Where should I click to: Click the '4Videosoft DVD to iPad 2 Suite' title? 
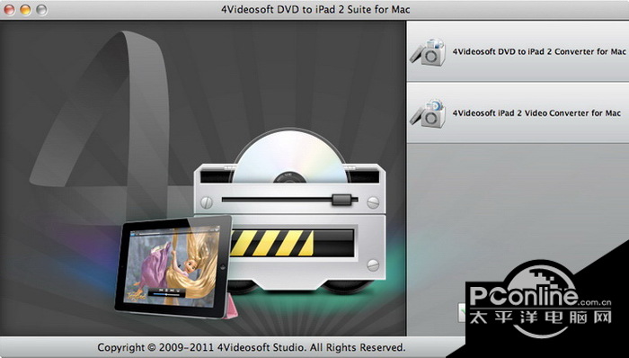(315, 9)
